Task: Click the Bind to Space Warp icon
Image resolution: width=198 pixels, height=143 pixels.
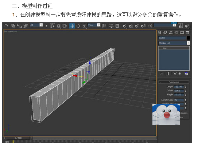Action: [26, 26]
